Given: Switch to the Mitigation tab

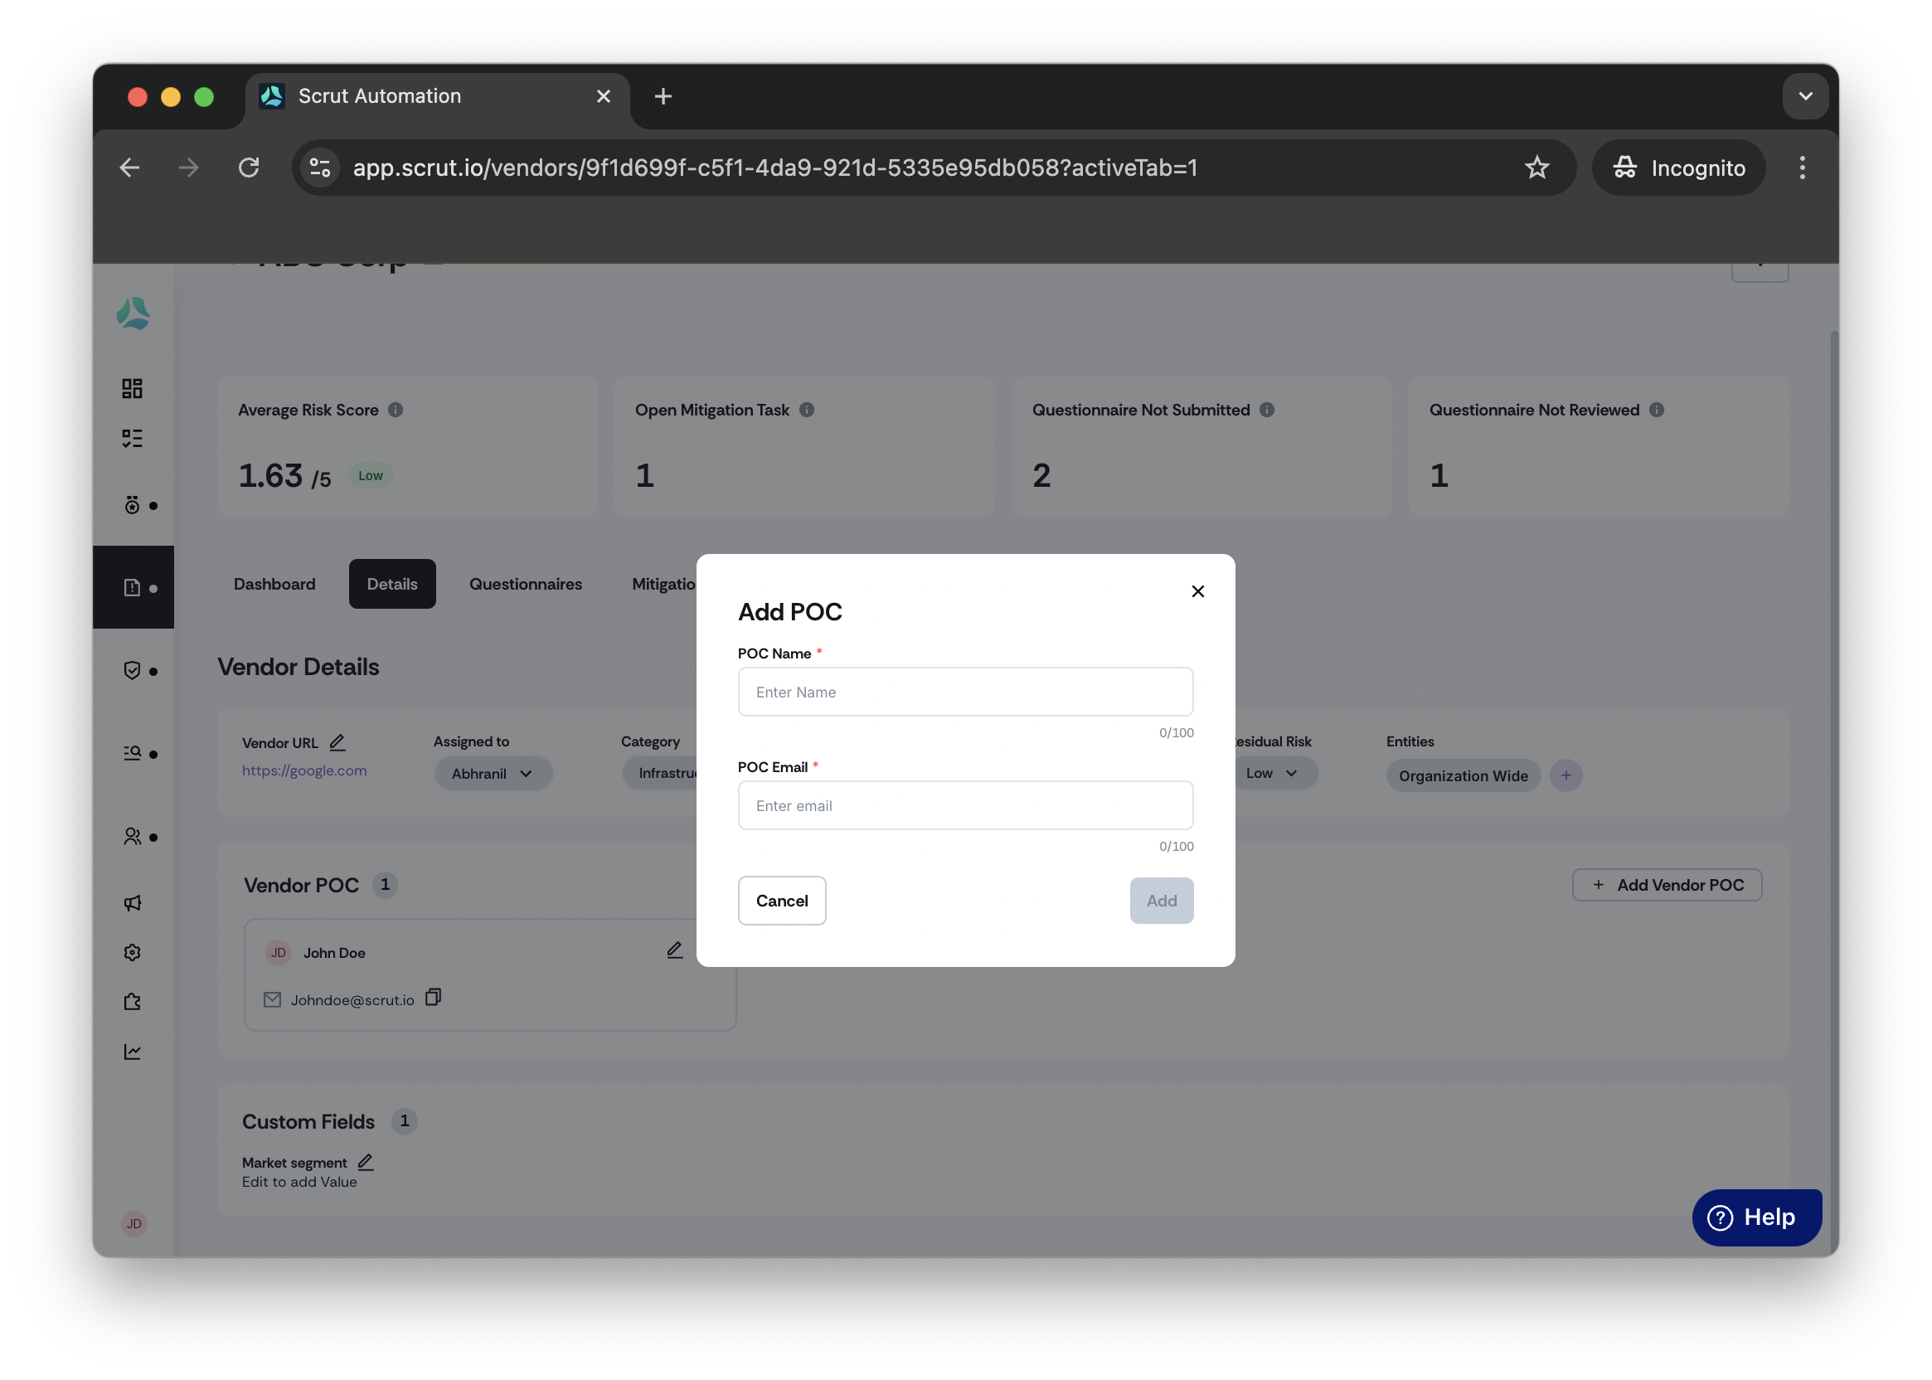Looking at the screenshot, I should (663, 584).
